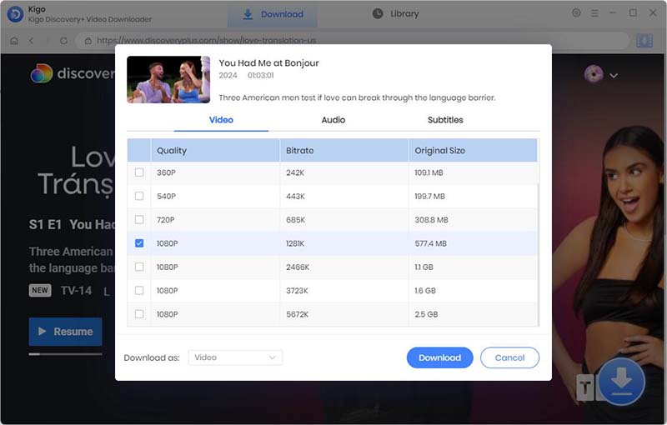667x425 pixels.
Task: Select the Audio tab in dialog
Action: point(333,120)
